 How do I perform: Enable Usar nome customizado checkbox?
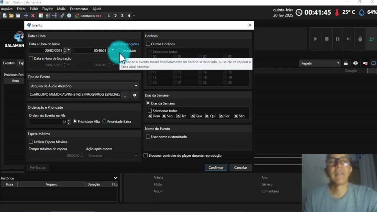pyautogui.click(x=148, y=137)
